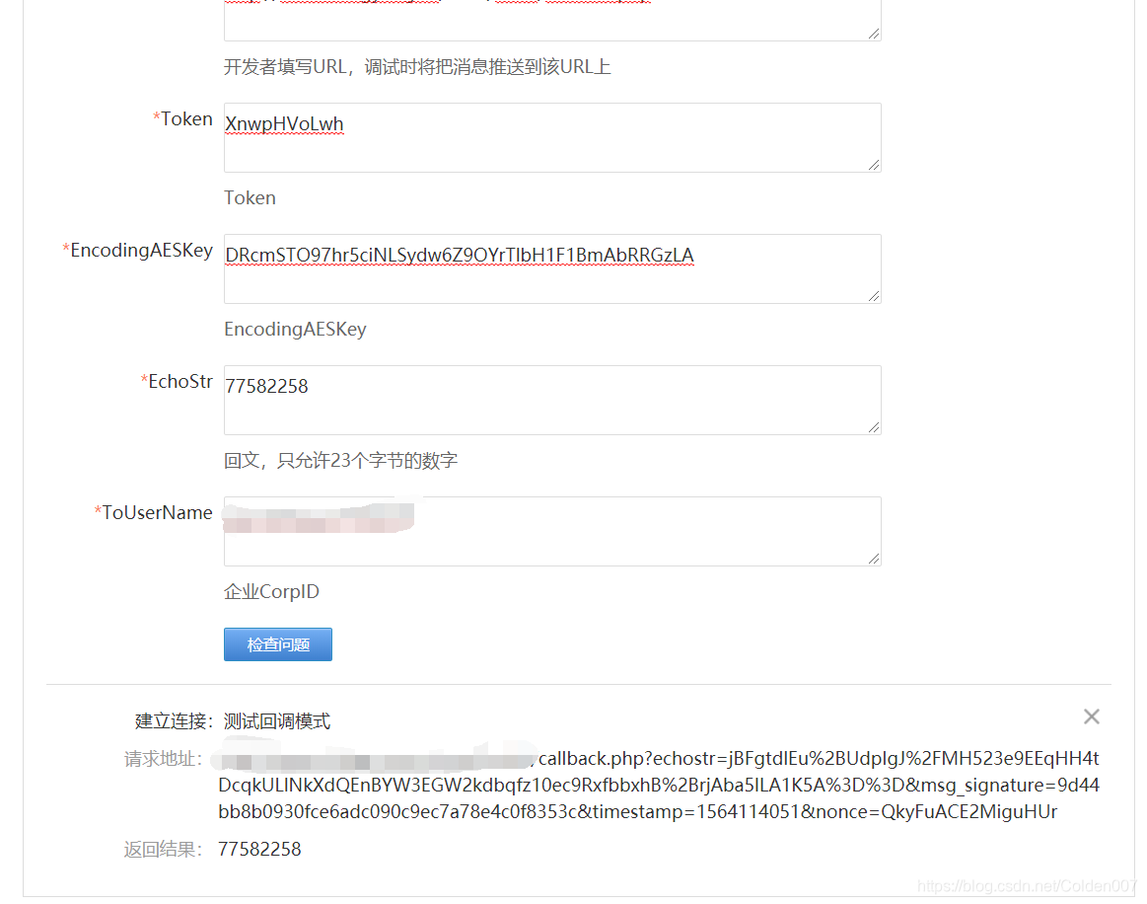
Task: Click the 请求地址 label
Action: tap(163, 759)
